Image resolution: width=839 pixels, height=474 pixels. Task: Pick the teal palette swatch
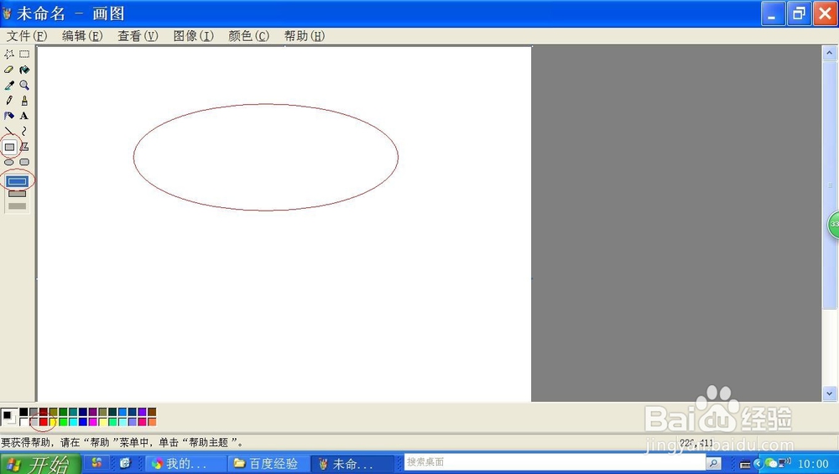click(x=73, y=412)
